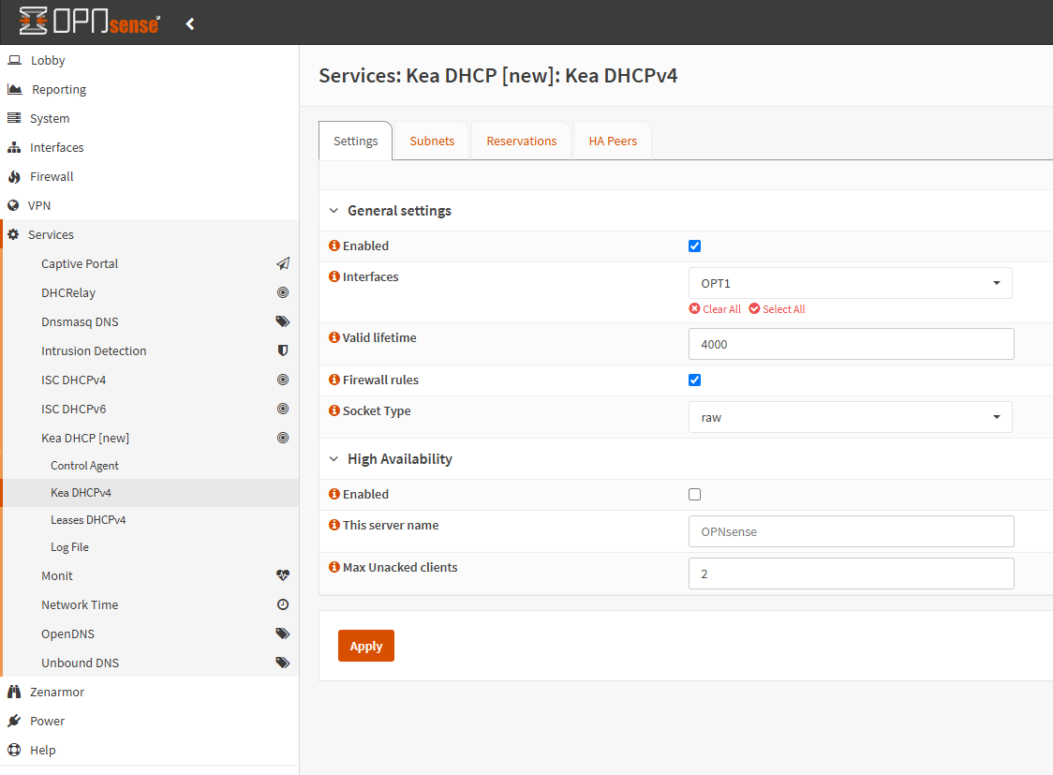Click the ISC DHCPv6 target icon
Image resolution: width=1053 pixels, height=775 pixels.
[x=283, y=409]
